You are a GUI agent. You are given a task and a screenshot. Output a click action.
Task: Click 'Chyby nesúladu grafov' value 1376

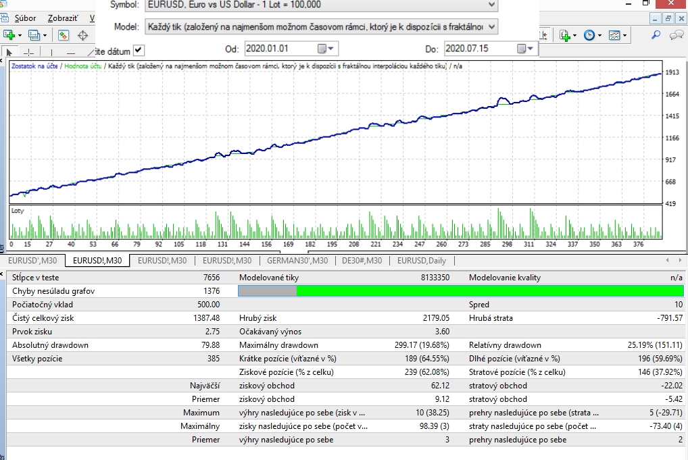coord(212,291)
